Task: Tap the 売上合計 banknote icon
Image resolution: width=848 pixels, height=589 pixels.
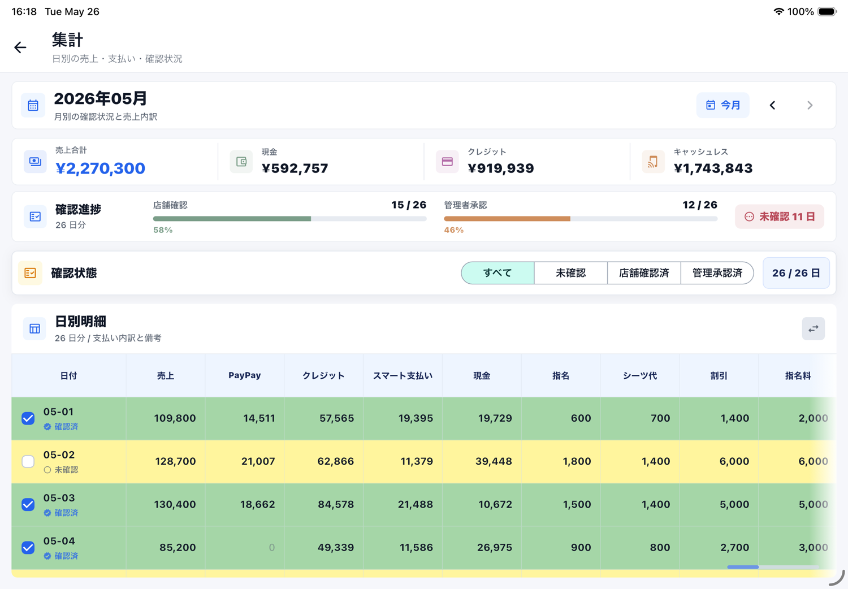Action: (x=35, y=161)
